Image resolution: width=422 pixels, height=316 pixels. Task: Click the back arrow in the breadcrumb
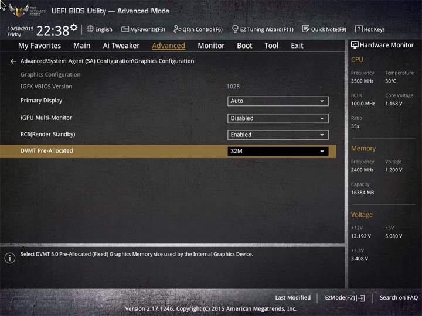[x=13, y=61]
